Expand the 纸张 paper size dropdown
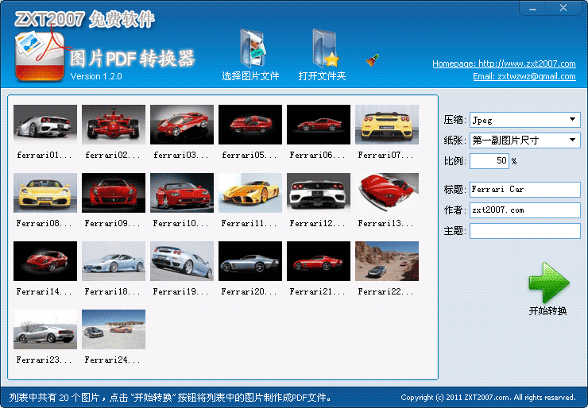 tap(525, 140)
